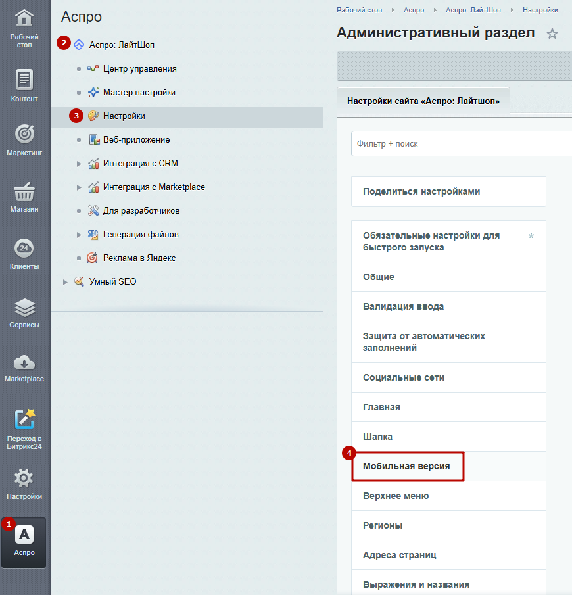
Task: Open the Социальные сети settings section
Action: click(x=448, y=377)
